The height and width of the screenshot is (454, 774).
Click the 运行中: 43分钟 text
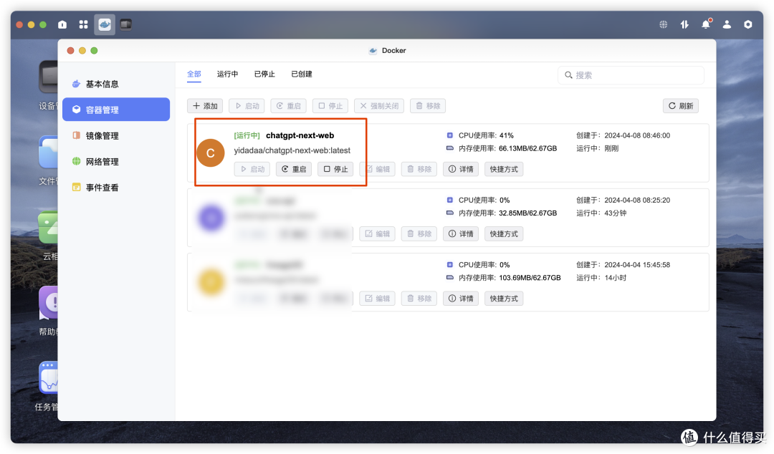(x=601, y=213)
